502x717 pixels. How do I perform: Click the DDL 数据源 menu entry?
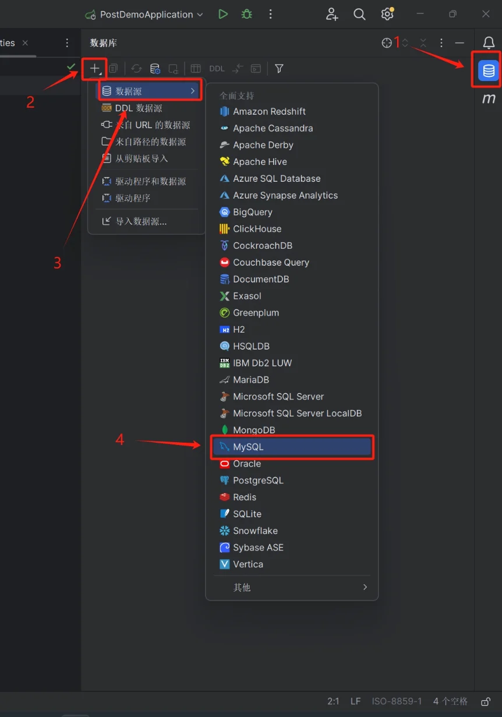click(139, 108)
